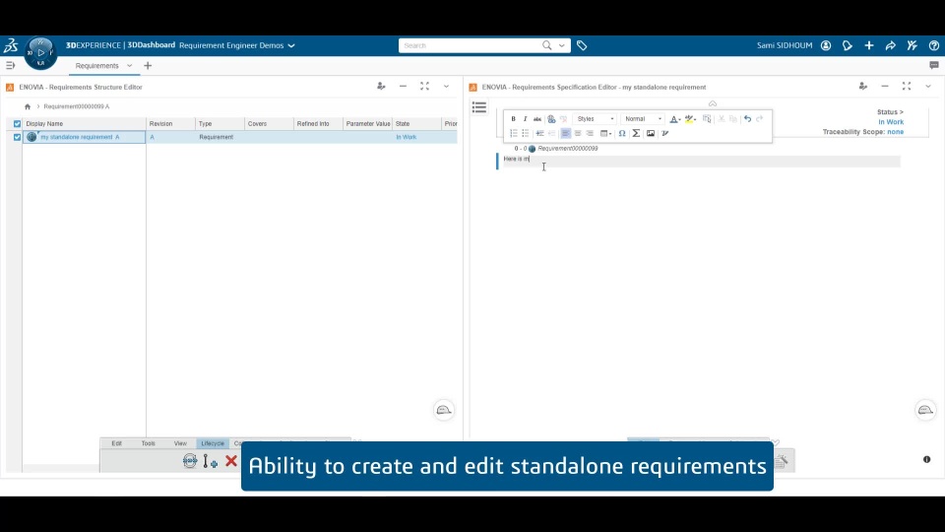Apply strikethrough formatting

537,119
